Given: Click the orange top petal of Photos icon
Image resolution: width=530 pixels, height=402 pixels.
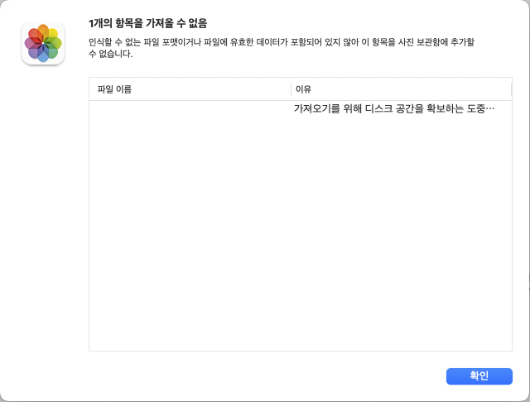Looking at the screenshot, I should (x=43, y=31).
